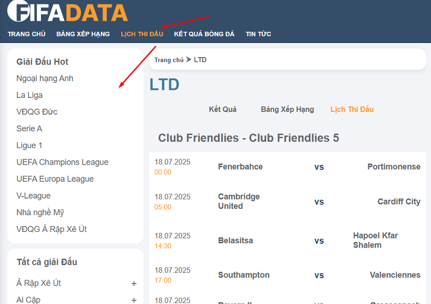
Task: Click the Cardiff City team name
Action: pos(399,202)
